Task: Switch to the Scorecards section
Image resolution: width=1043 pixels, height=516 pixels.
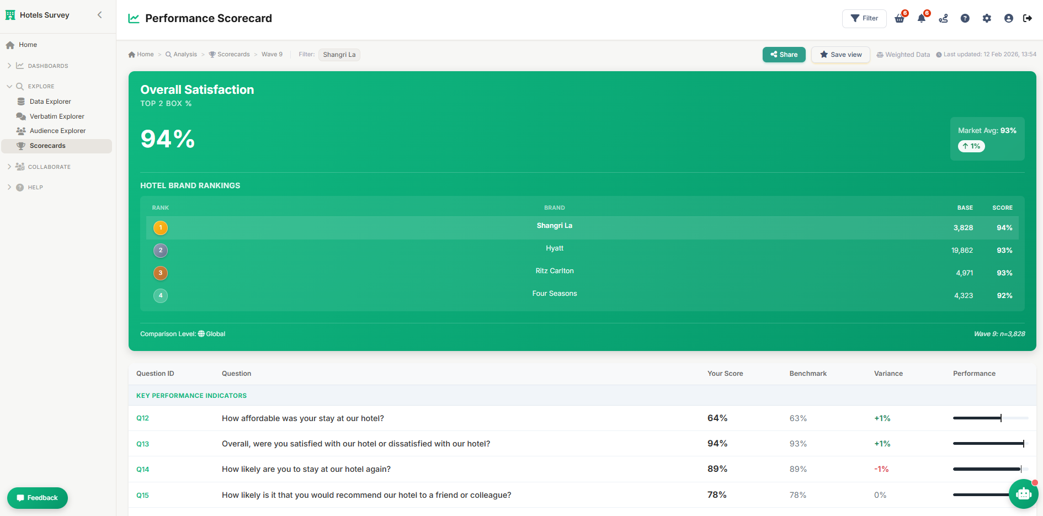Action: tap(49, 145)
